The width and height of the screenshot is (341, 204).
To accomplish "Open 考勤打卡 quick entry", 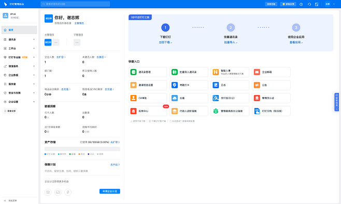I will tap(189, 85).
